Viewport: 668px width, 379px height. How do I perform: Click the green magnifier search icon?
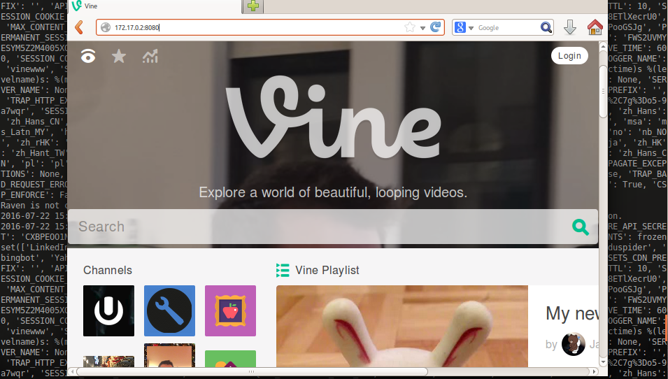[580, 227]
